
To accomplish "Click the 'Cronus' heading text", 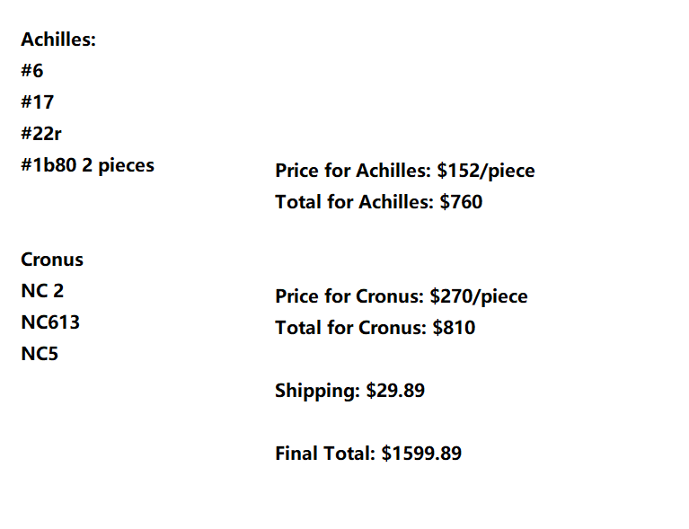I will (52, 260).
